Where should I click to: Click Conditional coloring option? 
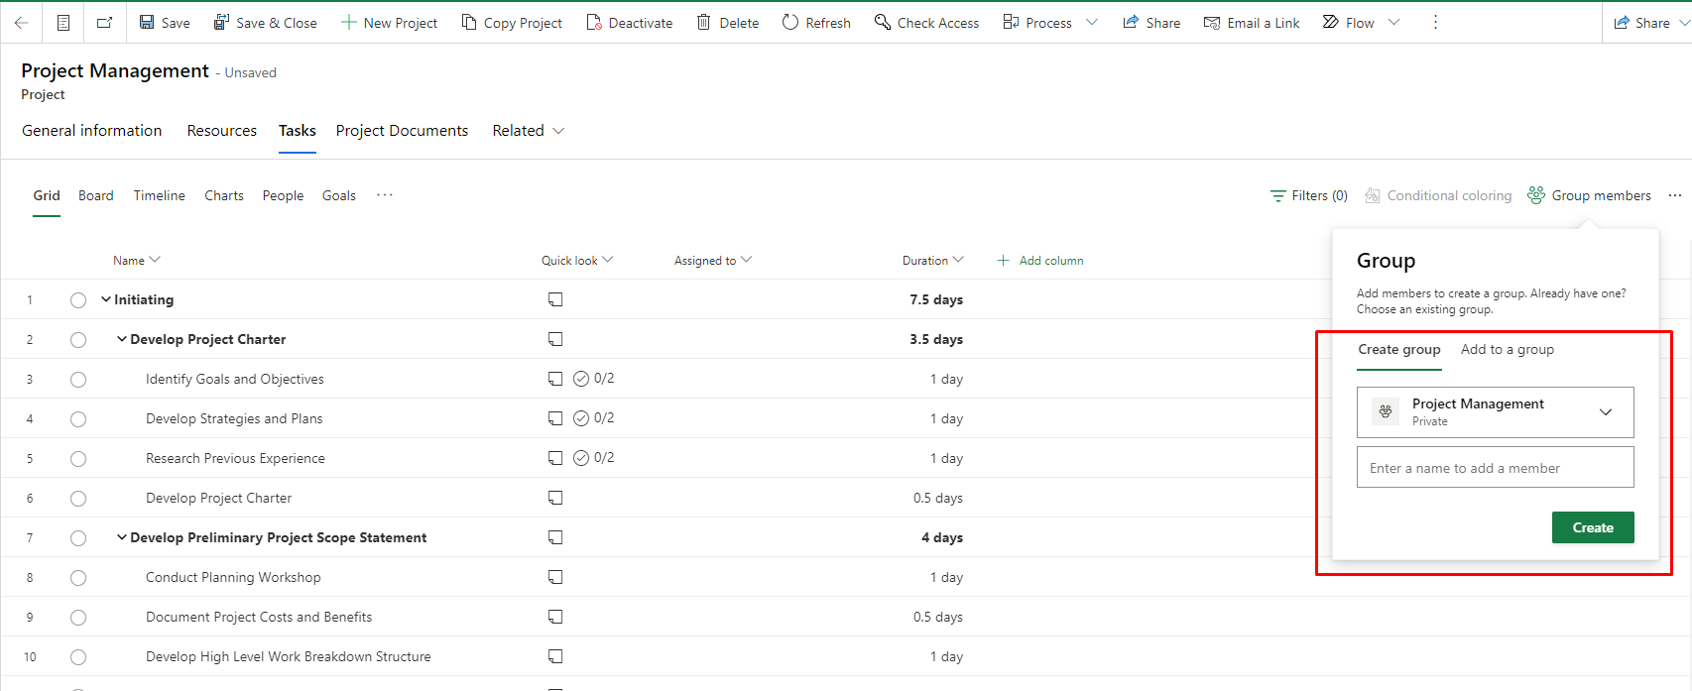[x=1438, y=195]
